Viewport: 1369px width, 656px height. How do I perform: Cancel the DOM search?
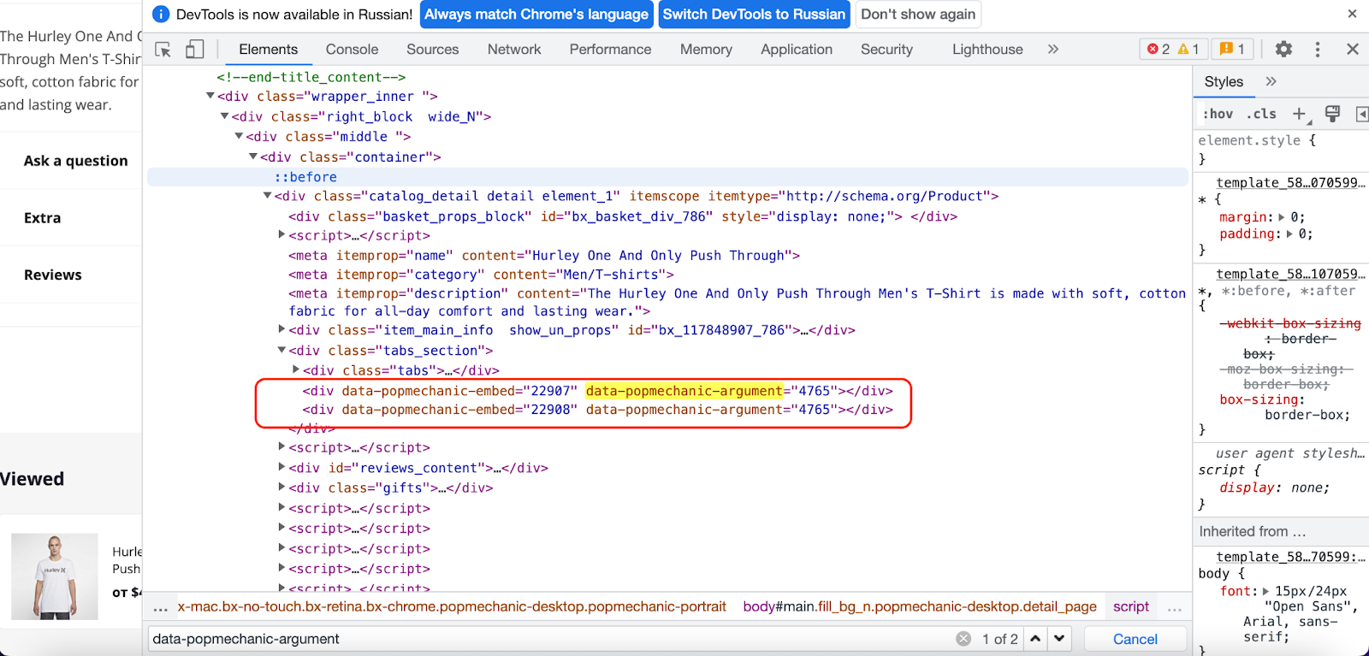point(1135,639)
